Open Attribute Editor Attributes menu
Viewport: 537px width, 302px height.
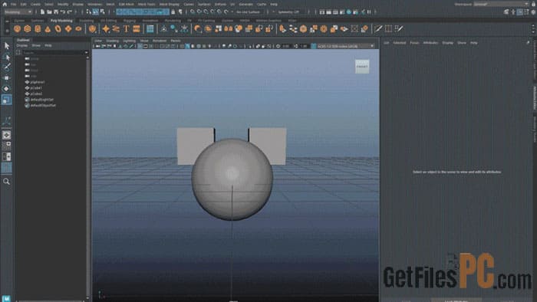click(x=430, y=43)
